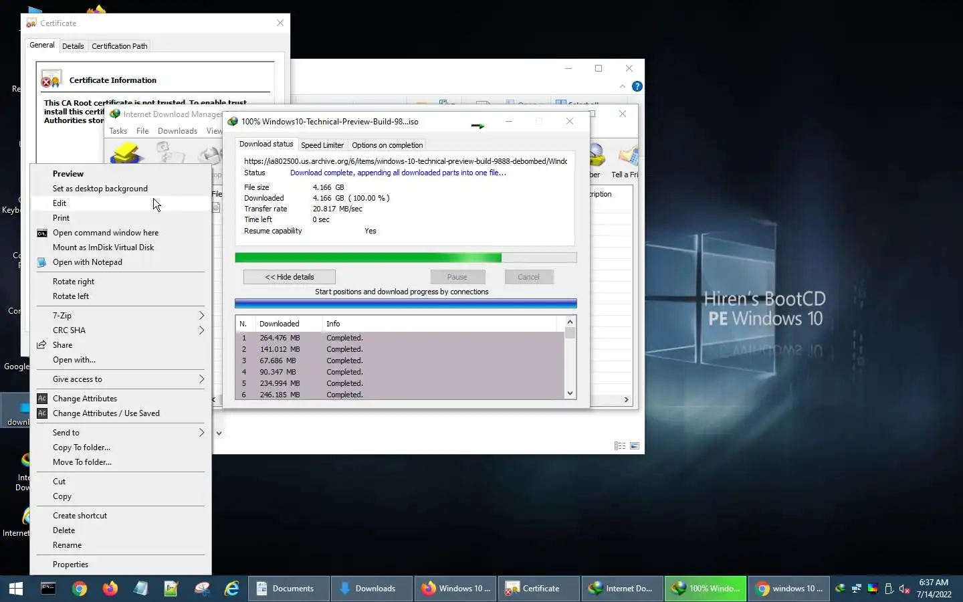Image resolution: width=963 pixels, height=602 pixels.
Task: Select connection row 141.012 MB
Action: click(x=401, y=350)
